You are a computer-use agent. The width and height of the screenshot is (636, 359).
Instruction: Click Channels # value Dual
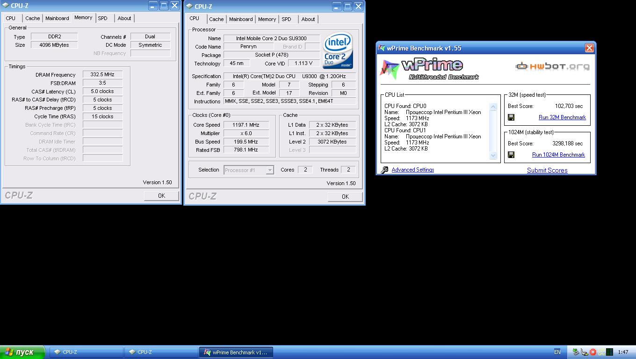[x=150, y=36]
